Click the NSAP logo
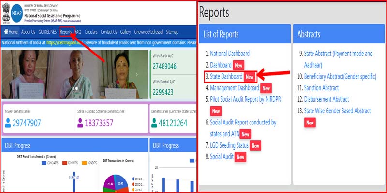Screen dimensions: 387x193 click(17, 14)
